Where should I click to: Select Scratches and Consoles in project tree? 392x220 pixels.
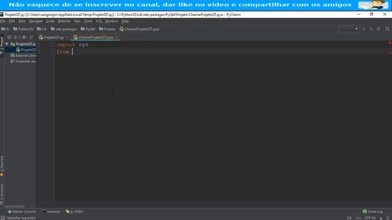coord(23,61)
